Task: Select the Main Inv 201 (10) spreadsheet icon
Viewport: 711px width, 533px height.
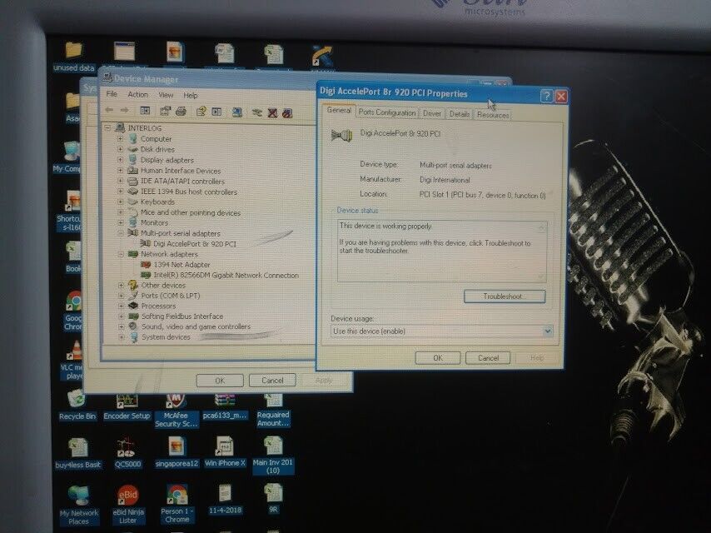Action: point(273,455)
